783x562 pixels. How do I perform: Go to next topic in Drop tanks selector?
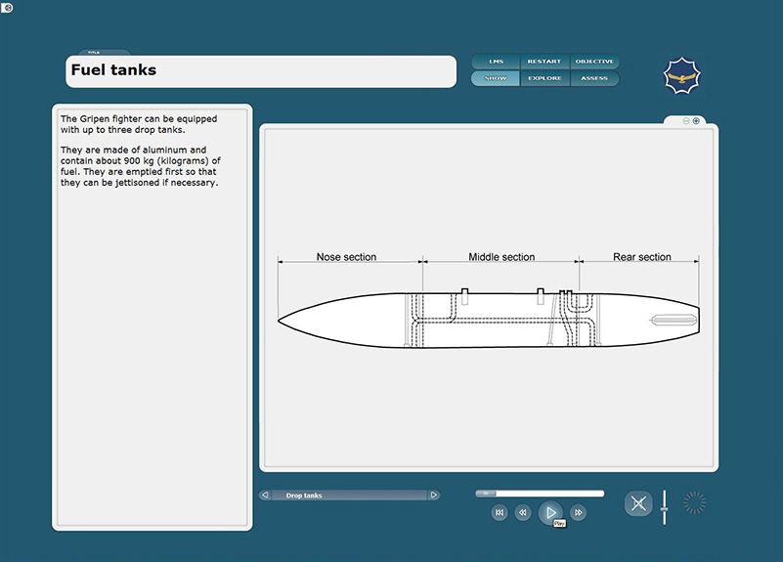434,496
